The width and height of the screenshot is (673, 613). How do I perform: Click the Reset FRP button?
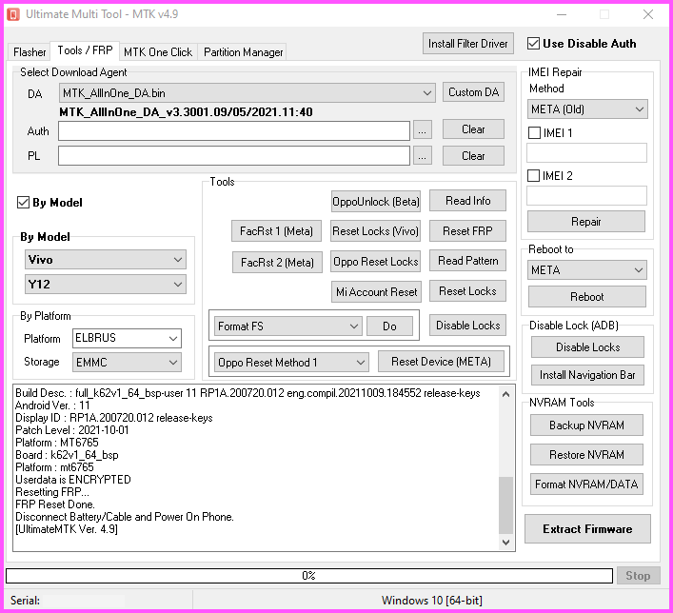pyautogui.click(x=467, y=231)
